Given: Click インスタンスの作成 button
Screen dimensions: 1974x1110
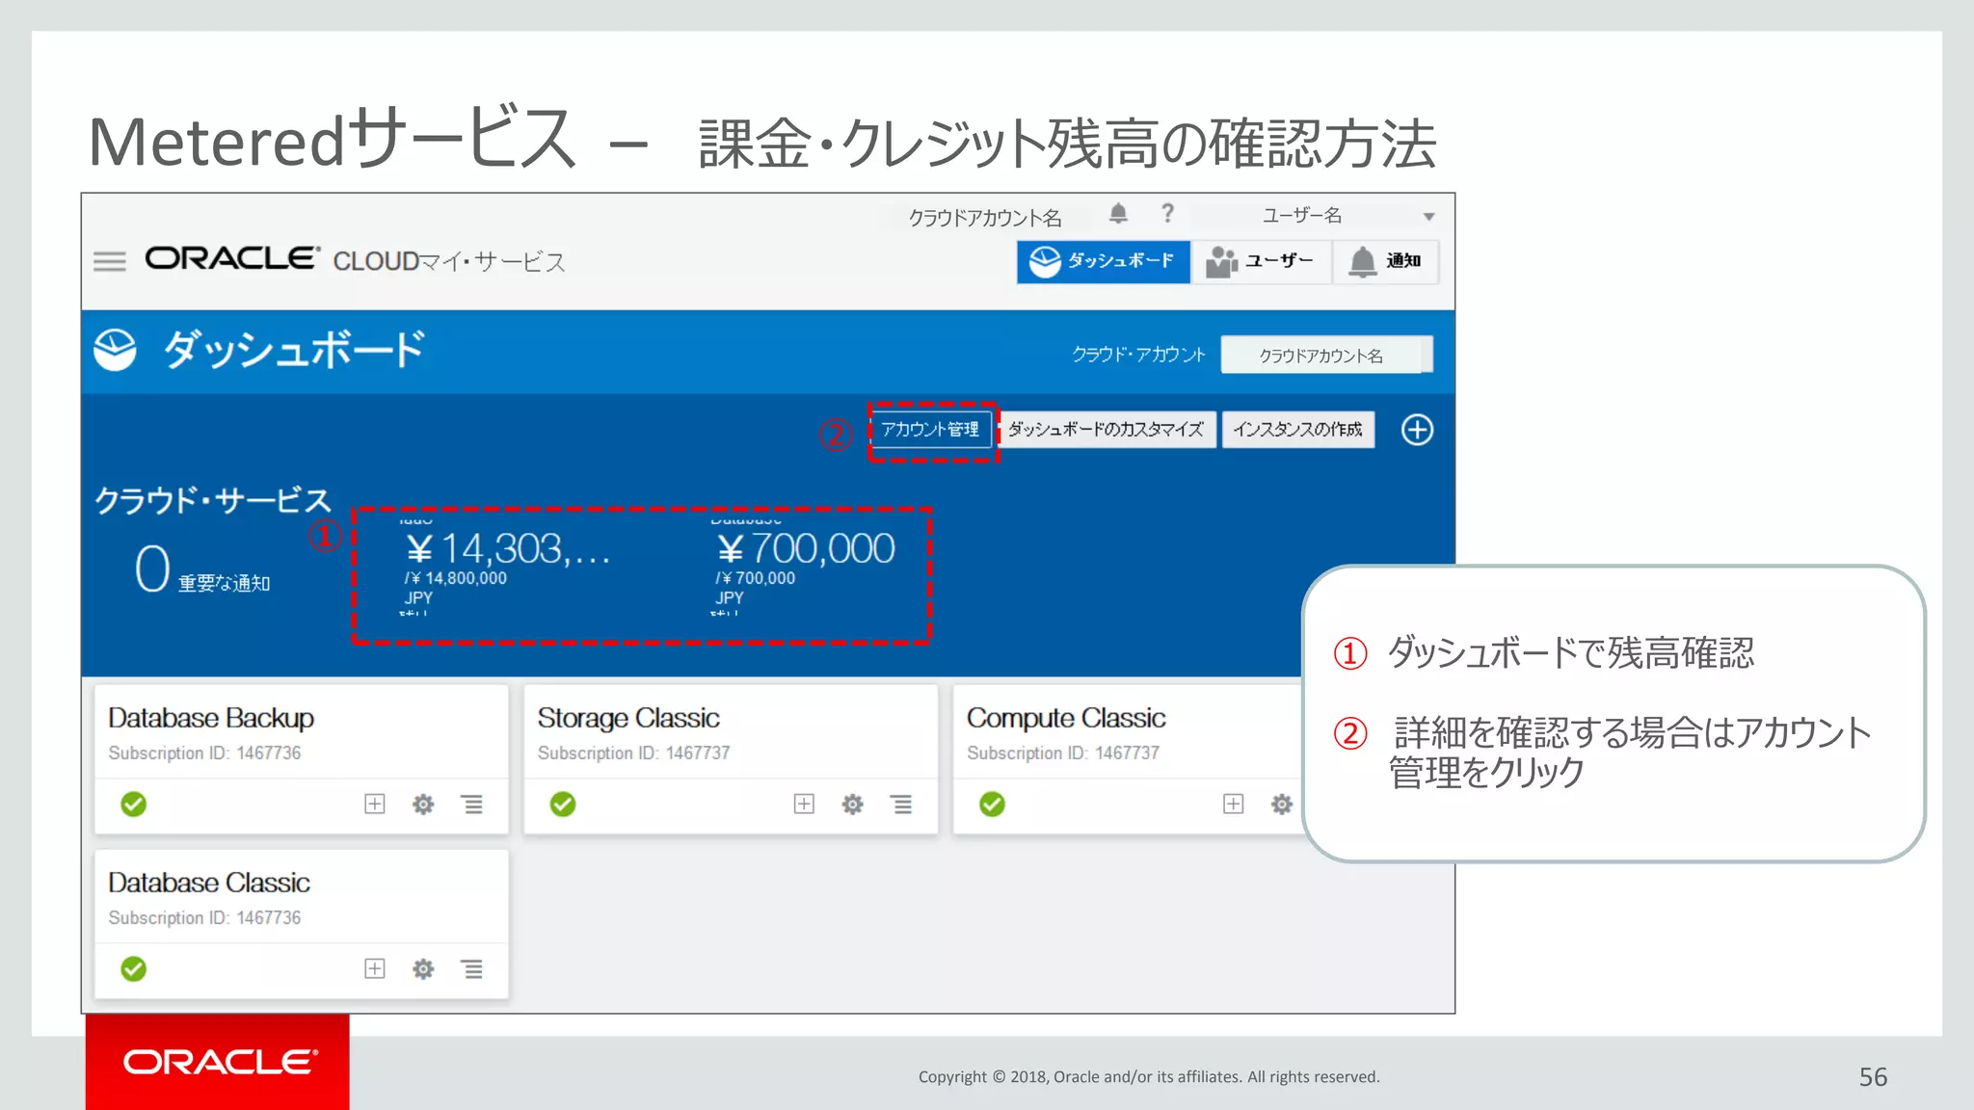Looking at the screenshot, I should click(1298, 430).
